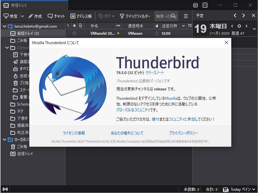Open the tasks list icon beside the calendar icon
The image size is (258, 193).
pyautogui.click(x=205, y=5)
